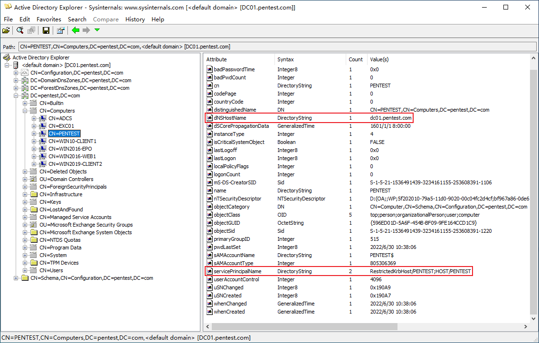Open the File menu
This screenshot has height=343, width=539.
pyautogui.click(x=8, y=19)
